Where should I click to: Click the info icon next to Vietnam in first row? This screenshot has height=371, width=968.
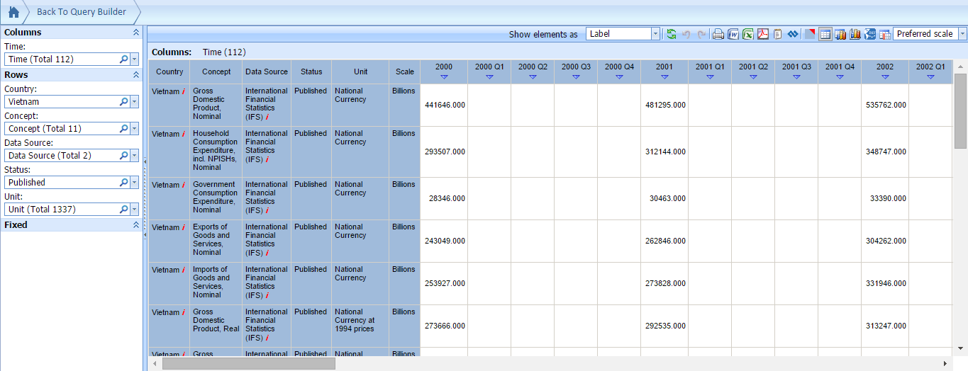[x=184, y=91]
